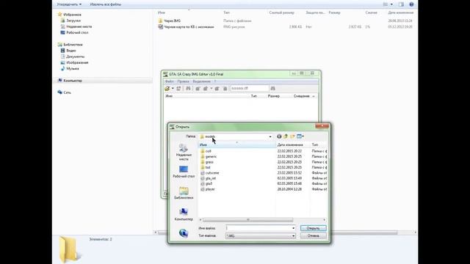Viewport: 470px width, 264px height.
Task: Select Рабочий стол in Open dialog places bar
Action: (x=184, y=172)
